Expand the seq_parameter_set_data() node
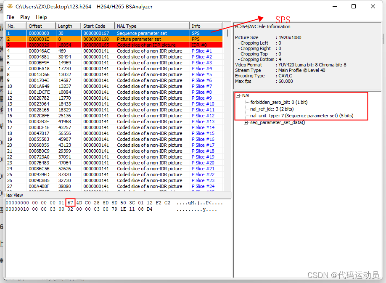 (x=246, y=122)
